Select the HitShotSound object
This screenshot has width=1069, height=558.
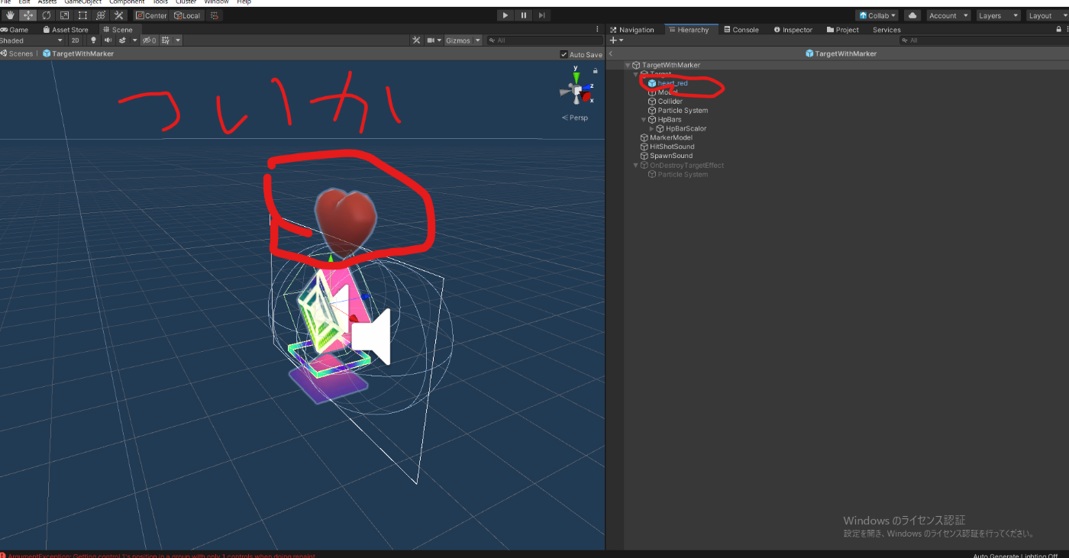pos(667,147)
